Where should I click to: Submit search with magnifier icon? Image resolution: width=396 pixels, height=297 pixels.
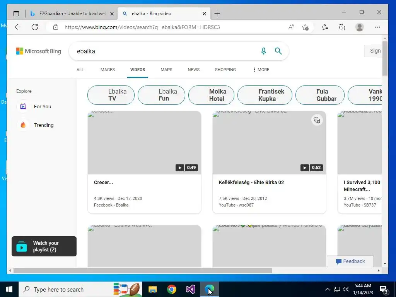tap(278, 51)
